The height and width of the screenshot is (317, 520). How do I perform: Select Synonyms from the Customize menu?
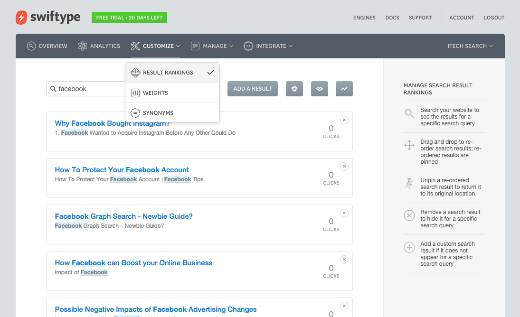click(x=172, y=113)
